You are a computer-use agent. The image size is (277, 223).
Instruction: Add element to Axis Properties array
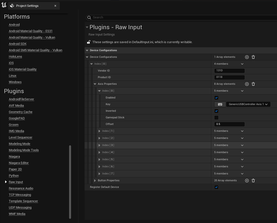pos(247,84)
